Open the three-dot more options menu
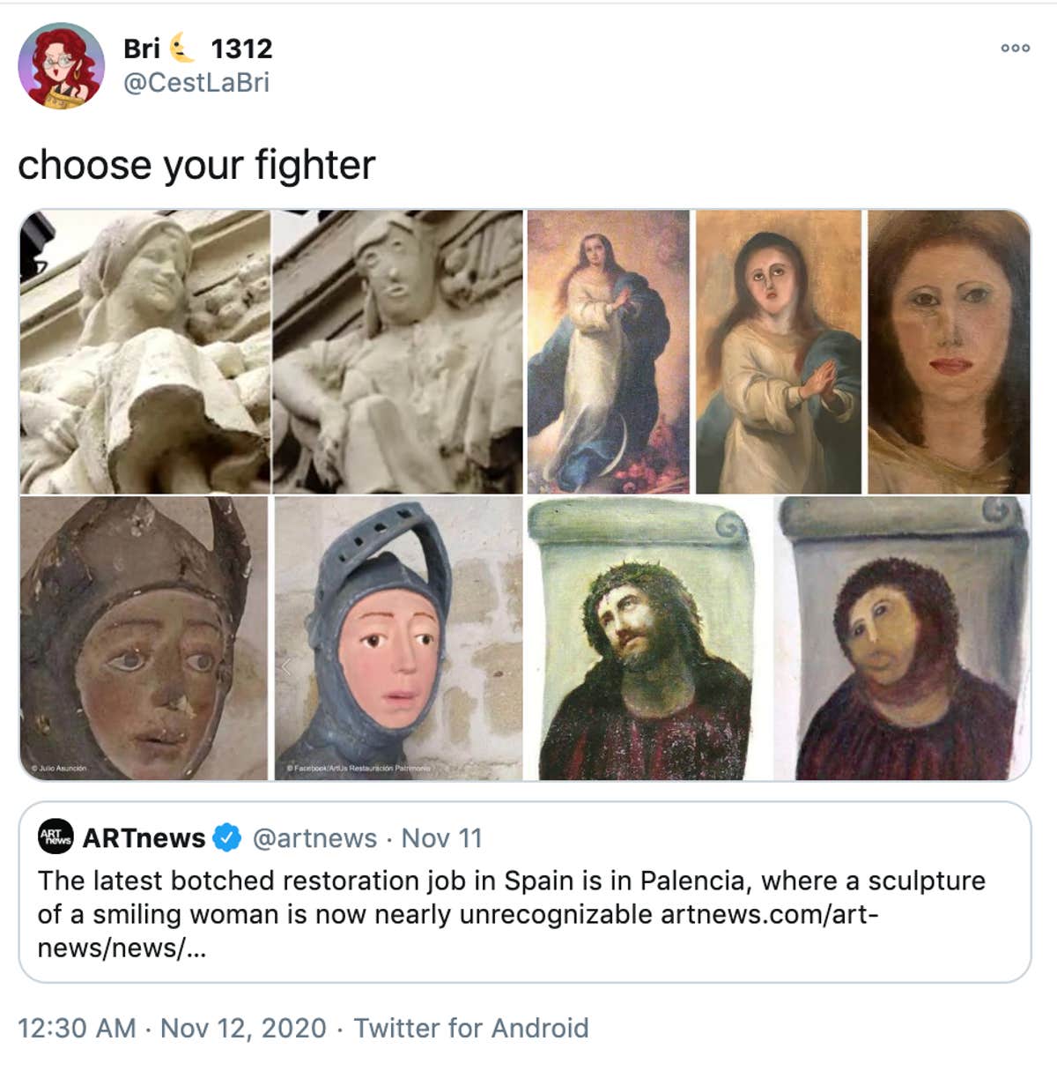 [x=1015, y=48]
